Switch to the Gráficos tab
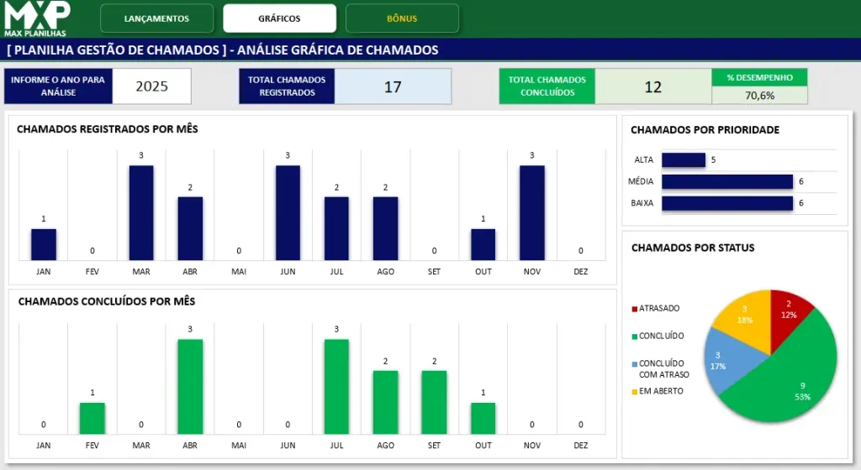This screenshot has height=470, width=861. [279, 18]
